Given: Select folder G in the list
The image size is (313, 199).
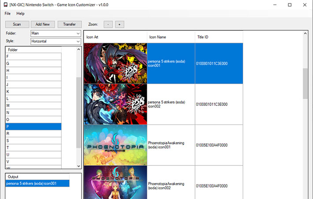Looking at the screenshot, I should tap(34, 64).
